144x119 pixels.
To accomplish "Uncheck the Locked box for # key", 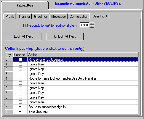I will (x=20, y=112).
